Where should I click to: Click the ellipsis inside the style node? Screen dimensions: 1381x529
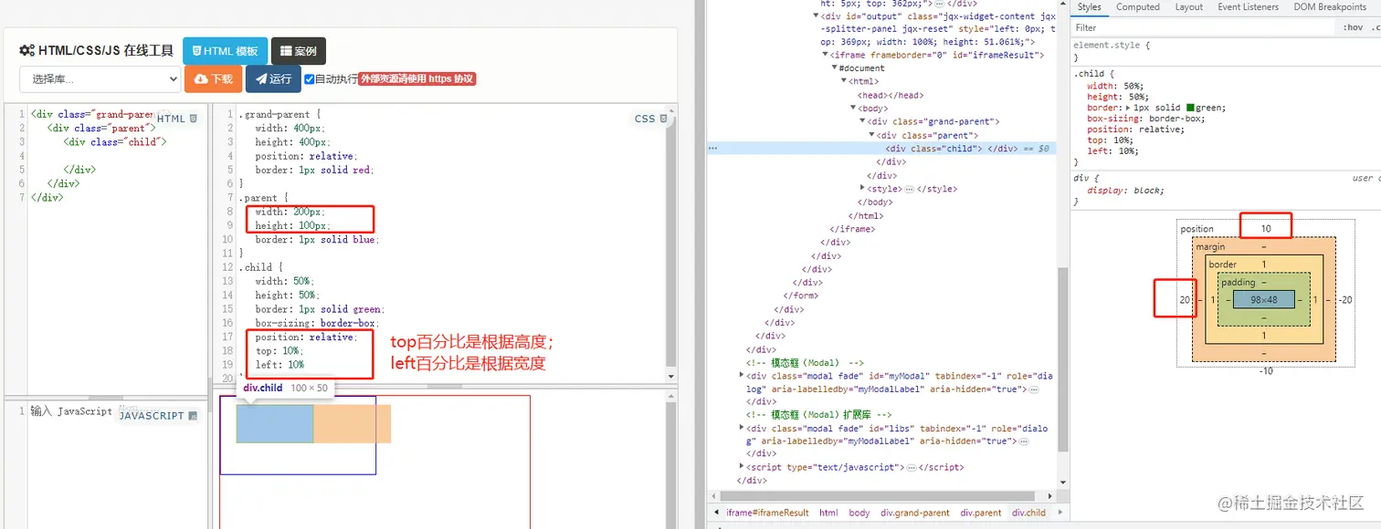(909, 189)
